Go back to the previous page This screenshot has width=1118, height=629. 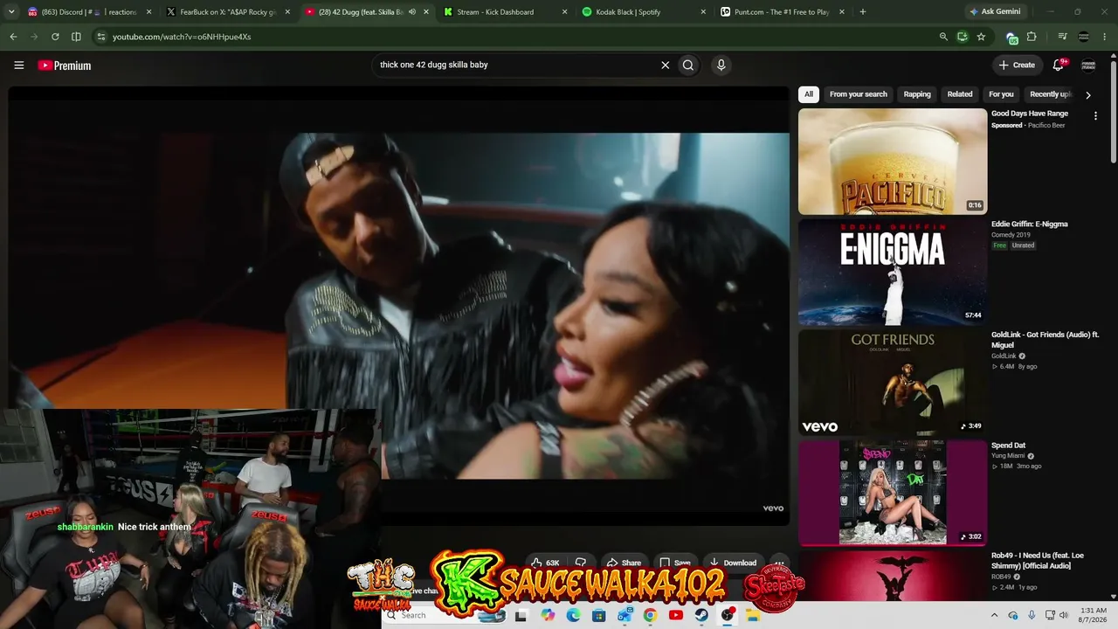coord(13,37)
